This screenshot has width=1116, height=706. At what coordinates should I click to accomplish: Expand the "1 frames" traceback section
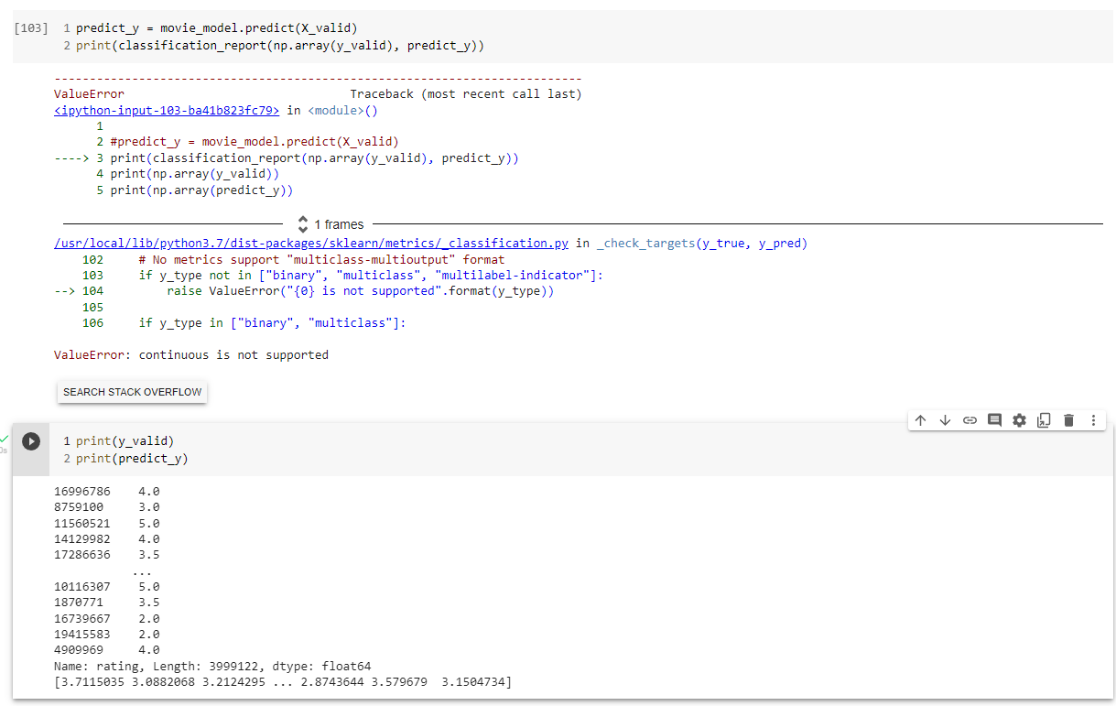(x=330, y=224)
